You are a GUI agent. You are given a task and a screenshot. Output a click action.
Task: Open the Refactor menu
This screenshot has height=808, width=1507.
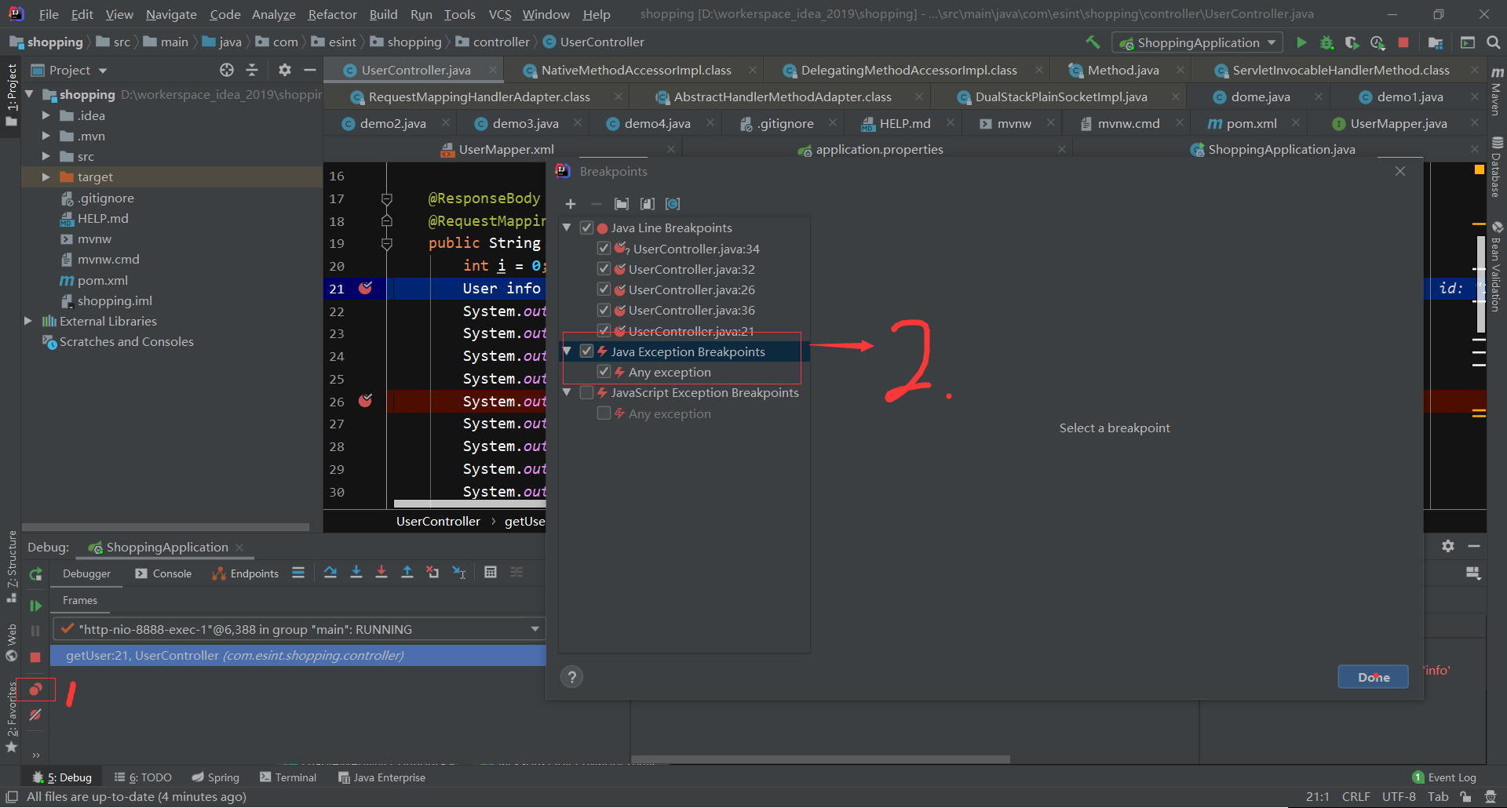(331, 13)
